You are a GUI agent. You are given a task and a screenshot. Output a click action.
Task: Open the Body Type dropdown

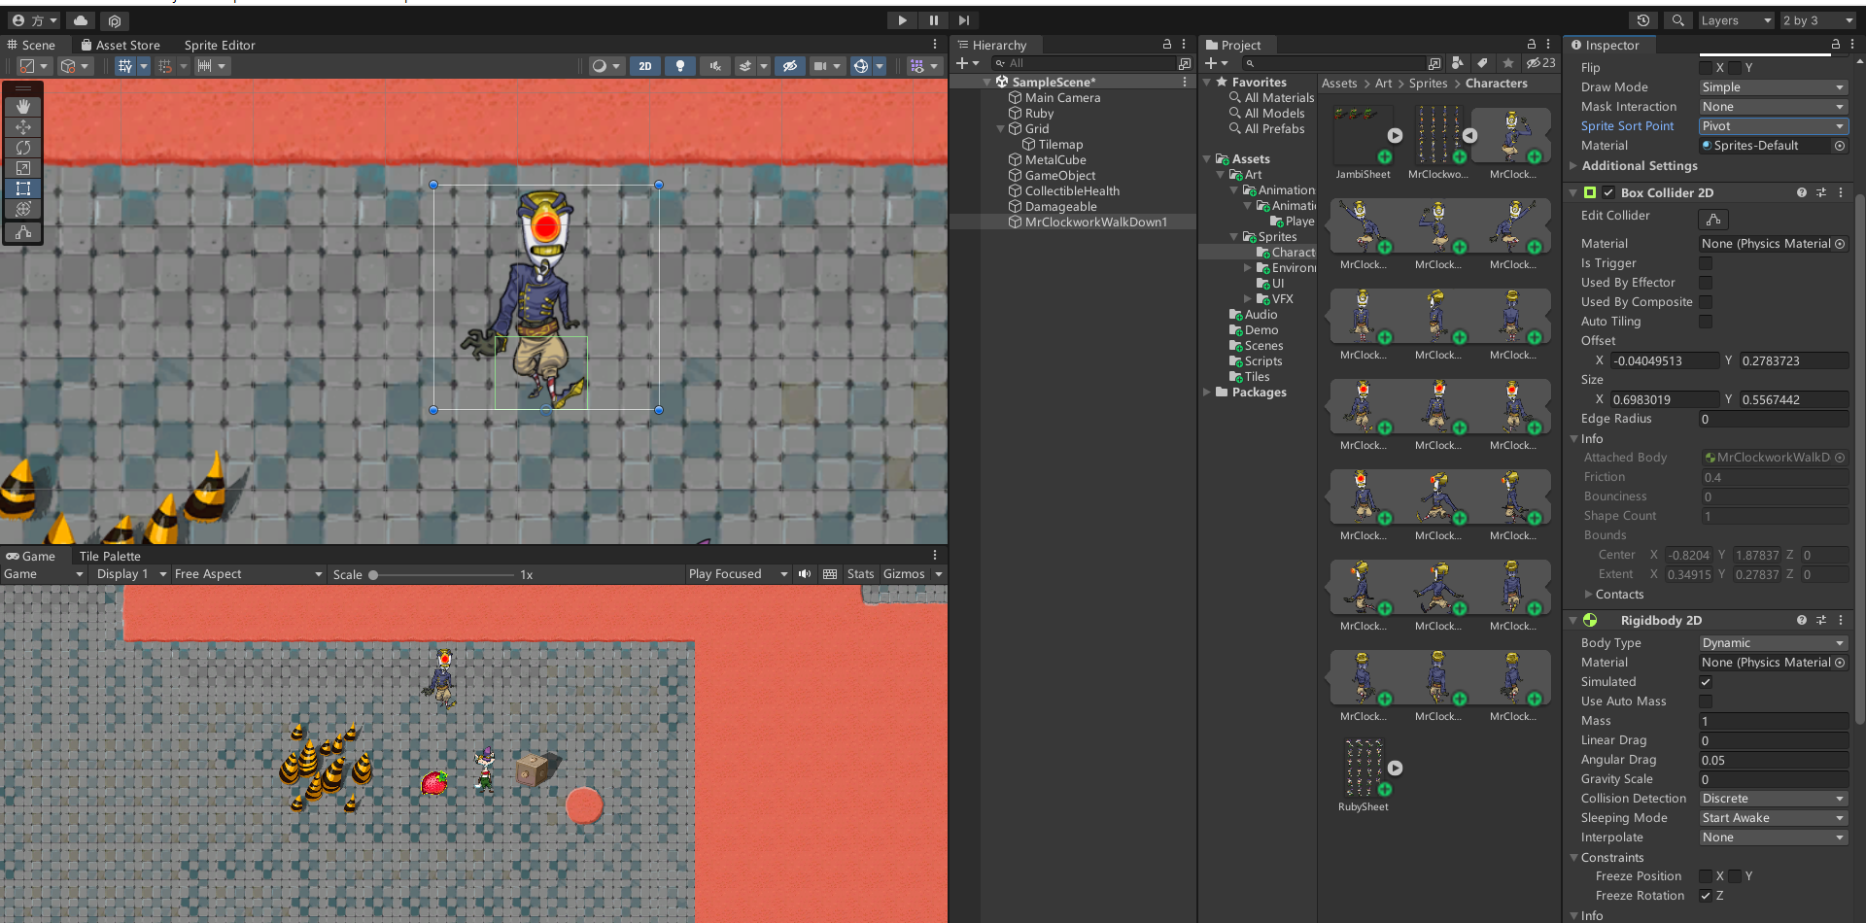pos(1771,642)
